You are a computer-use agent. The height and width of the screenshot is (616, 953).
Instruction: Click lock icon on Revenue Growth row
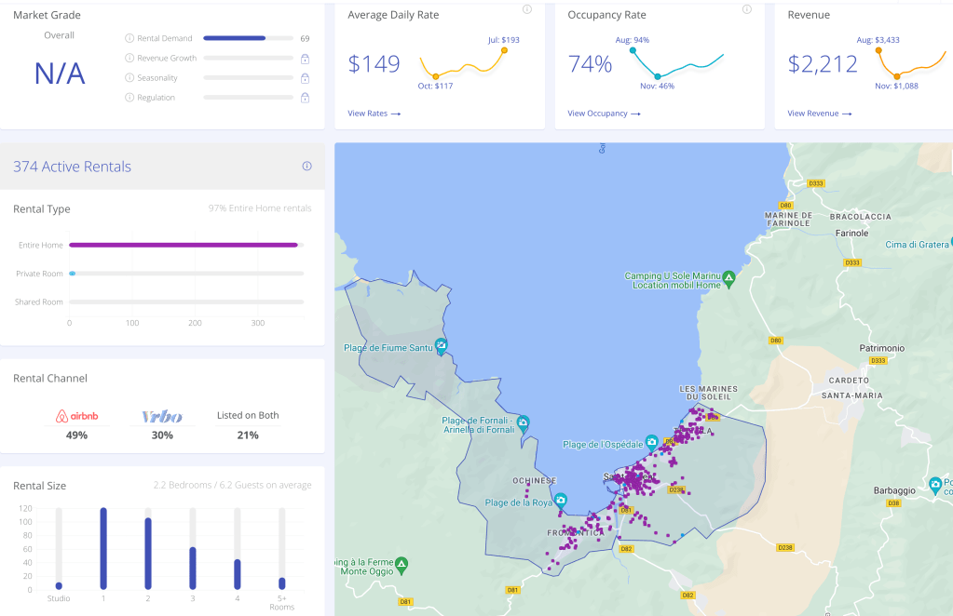click(x=305, y=59)
